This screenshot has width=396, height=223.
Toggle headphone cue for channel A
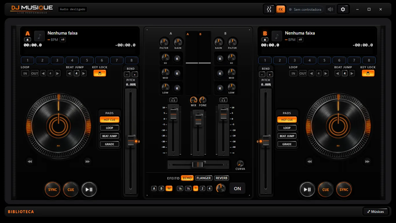pyautogui.click(x=173, y=100)
